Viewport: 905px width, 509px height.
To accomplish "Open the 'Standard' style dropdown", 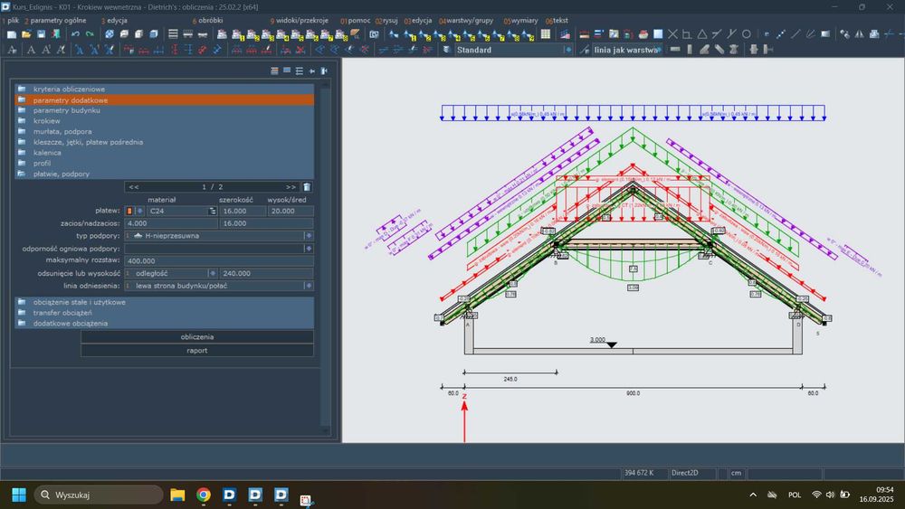I will point(570,50).
